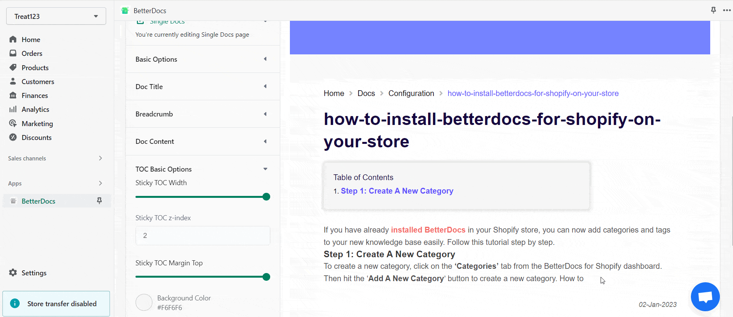Click the Sticky TOC Width slider handle

(266, 197)
